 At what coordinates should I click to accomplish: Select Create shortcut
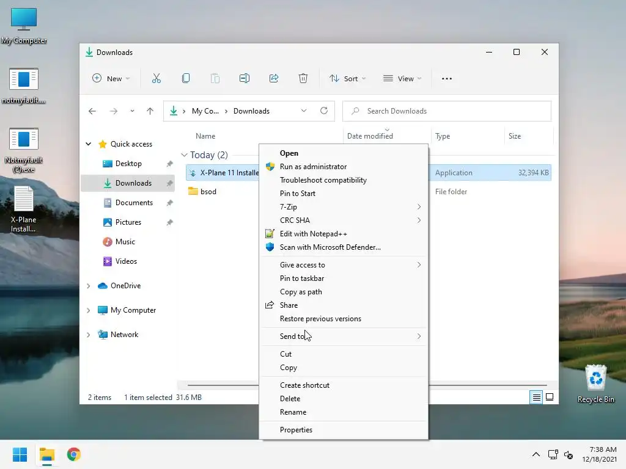coord(344,385)
